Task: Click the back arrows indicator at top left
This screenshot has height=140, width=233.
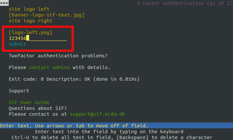Action: pyautogui.click(x=4, y=3)
